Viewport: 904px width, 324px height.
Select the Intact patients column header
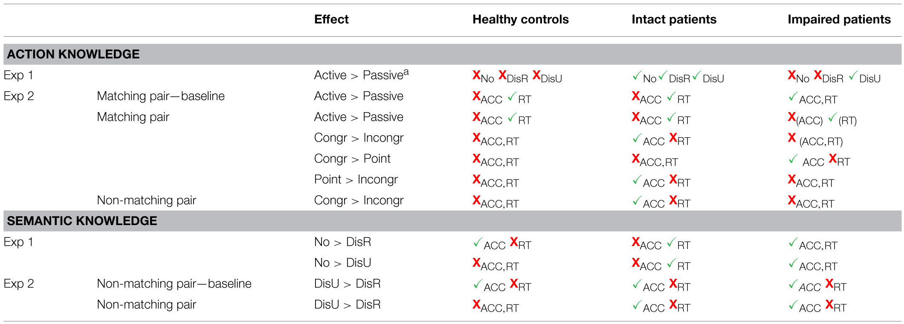pos(674,19)
